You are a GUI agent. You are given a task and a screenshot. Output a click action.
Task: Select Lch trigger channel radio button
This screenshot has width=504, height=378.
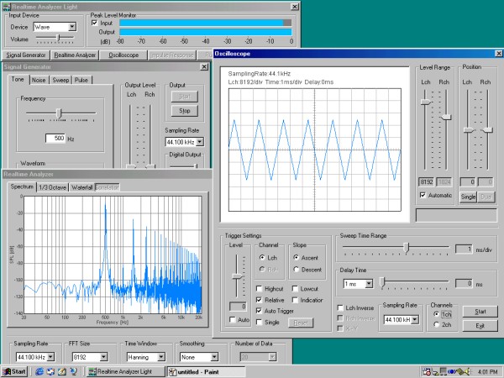click(262, 258)
